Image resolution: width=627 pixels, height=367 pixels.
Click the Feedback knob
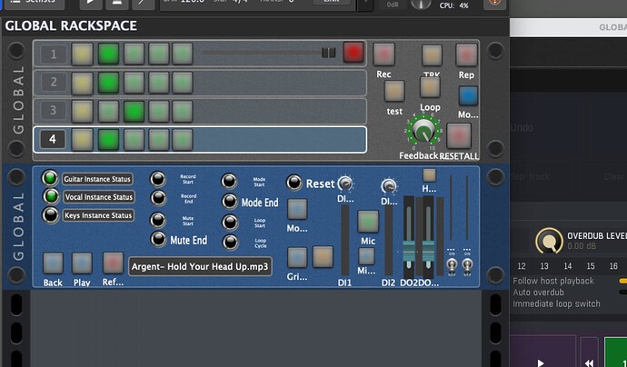[423, 133]
